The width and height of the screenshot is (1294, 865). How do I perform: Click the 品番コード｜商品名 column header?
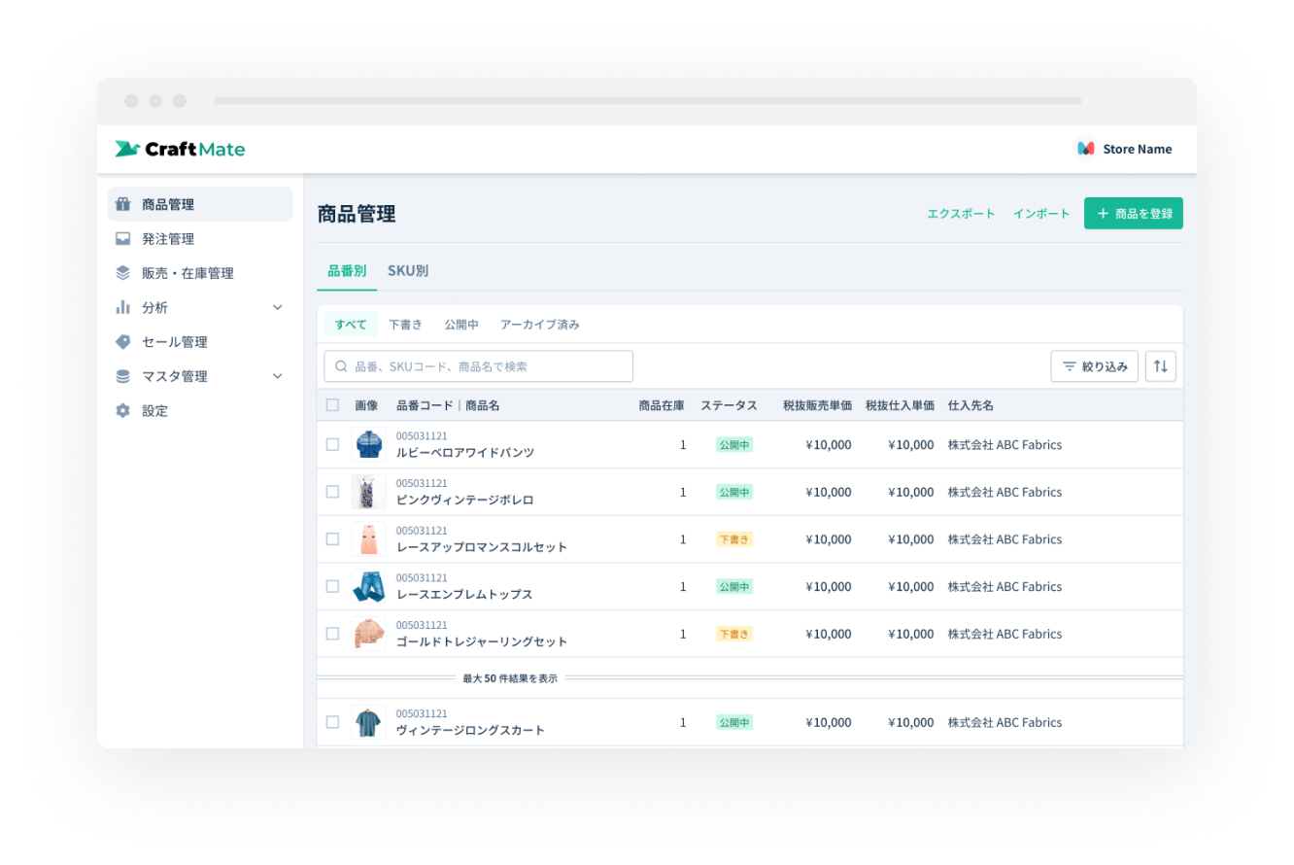tap(448, 405)
